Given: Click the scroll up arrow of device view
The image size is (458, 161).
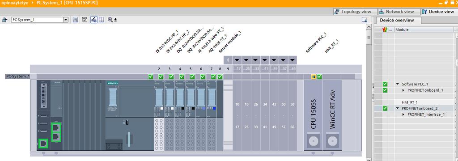Looking at the screenshot, I should click(x=369, y=27).
